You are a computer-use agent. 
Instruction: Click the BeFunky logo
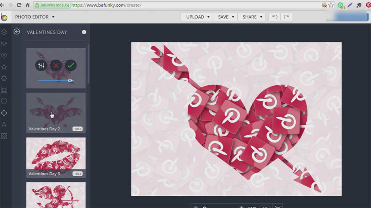[x=4, y=17]
